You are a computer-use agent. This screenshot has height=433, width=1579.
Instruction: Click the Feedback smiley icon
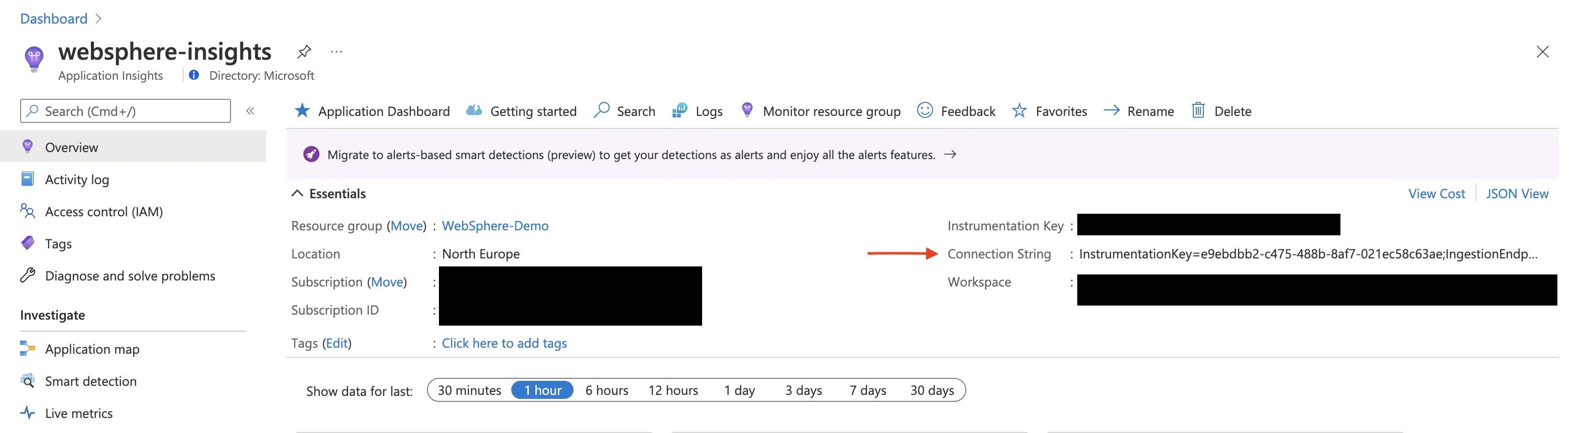coord(925,110)
